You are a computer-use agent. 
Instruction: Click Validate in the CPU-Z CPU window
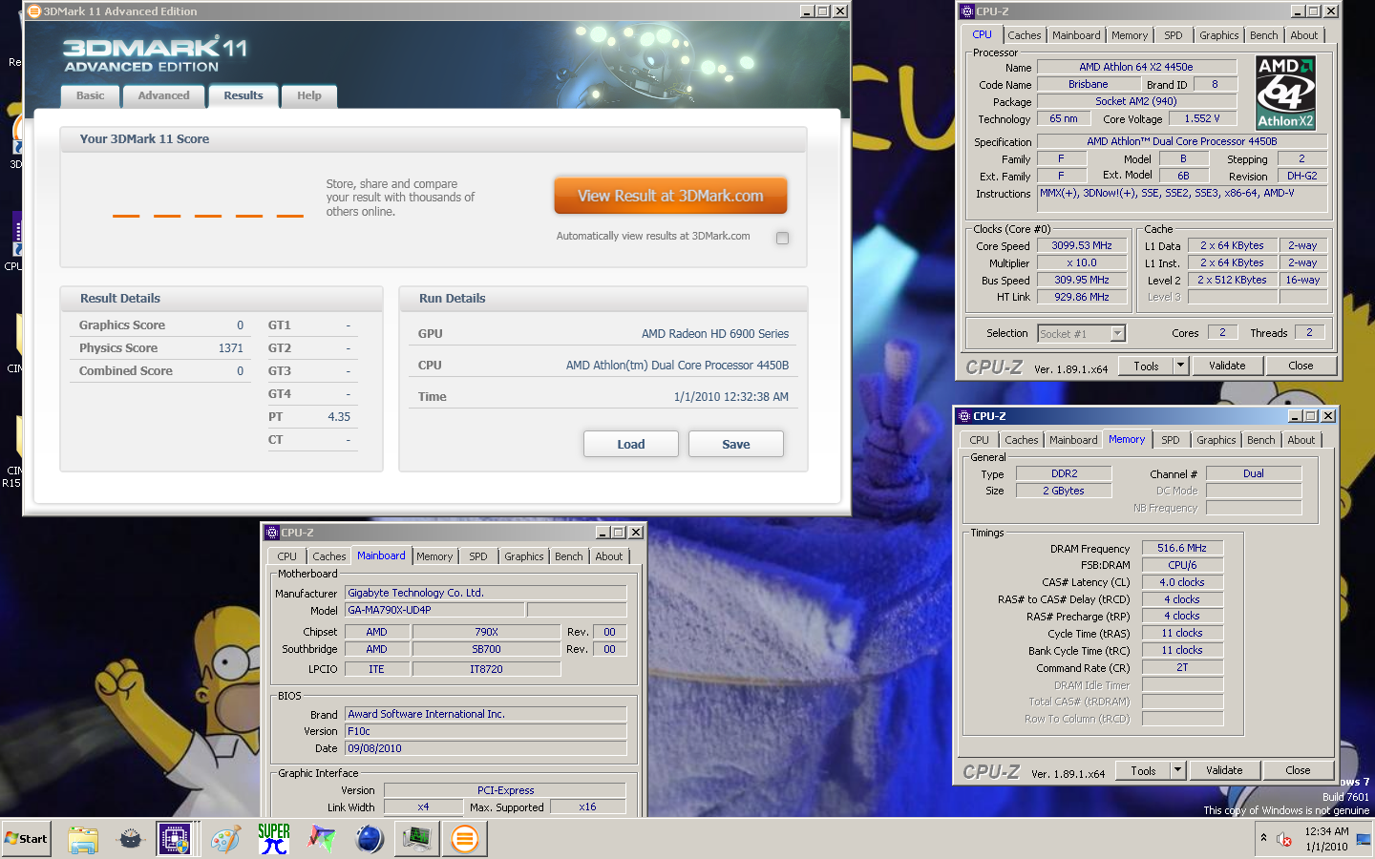[x=1227, y=366]
